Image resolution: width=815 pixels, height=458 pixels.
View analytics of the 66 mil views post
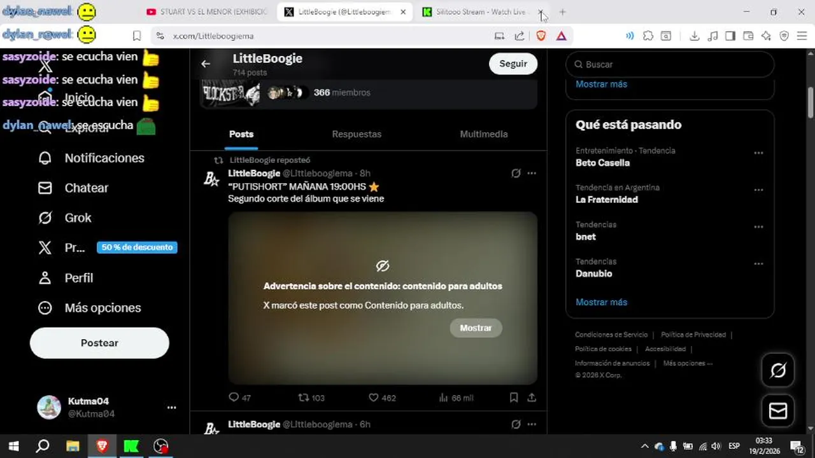click(x=456, y=398)
